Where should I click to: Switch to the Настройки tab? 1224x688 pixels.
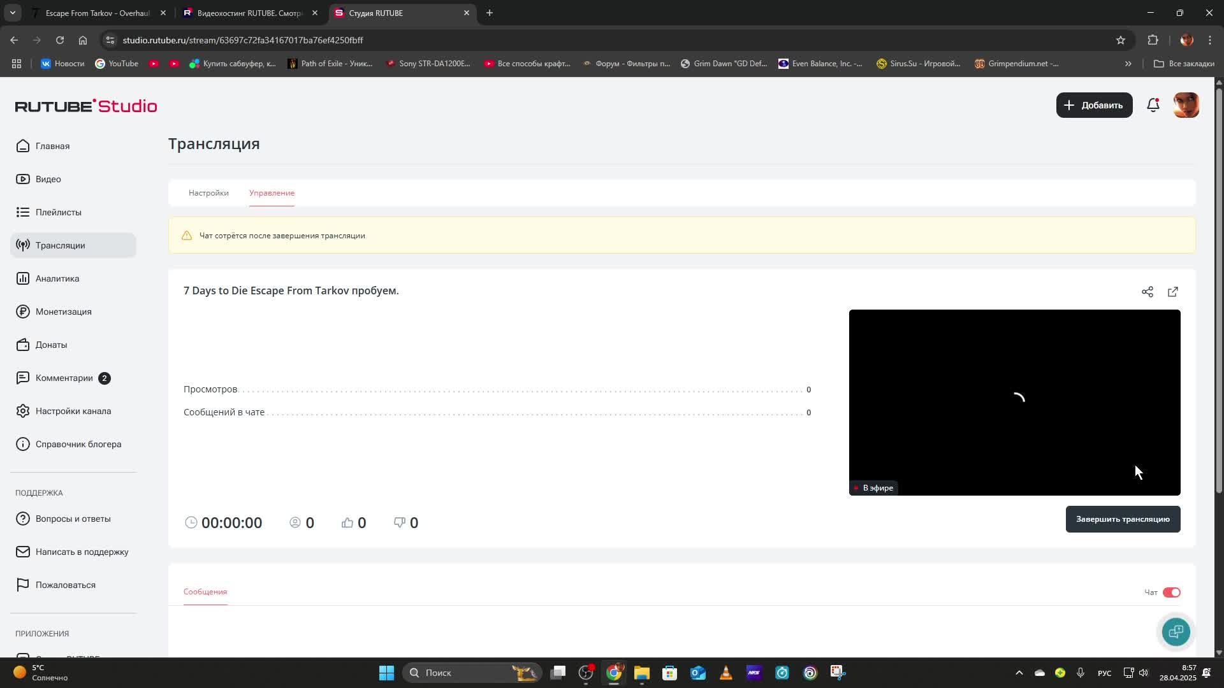(208, 193)
